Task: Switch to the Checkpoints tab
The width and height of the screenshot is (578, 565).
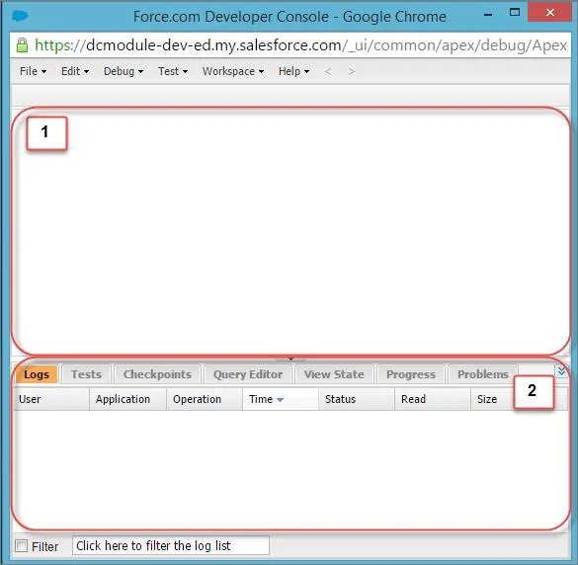Action: click(x=157, y=374)
